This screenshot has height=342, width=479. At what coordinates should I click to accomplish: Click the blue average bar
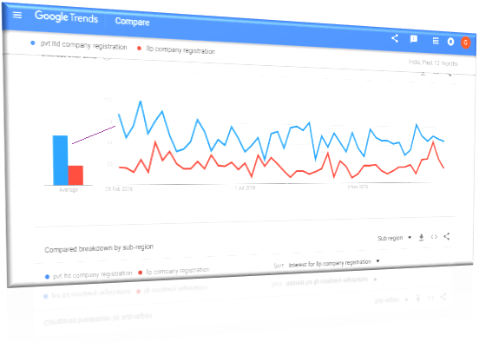60,161
